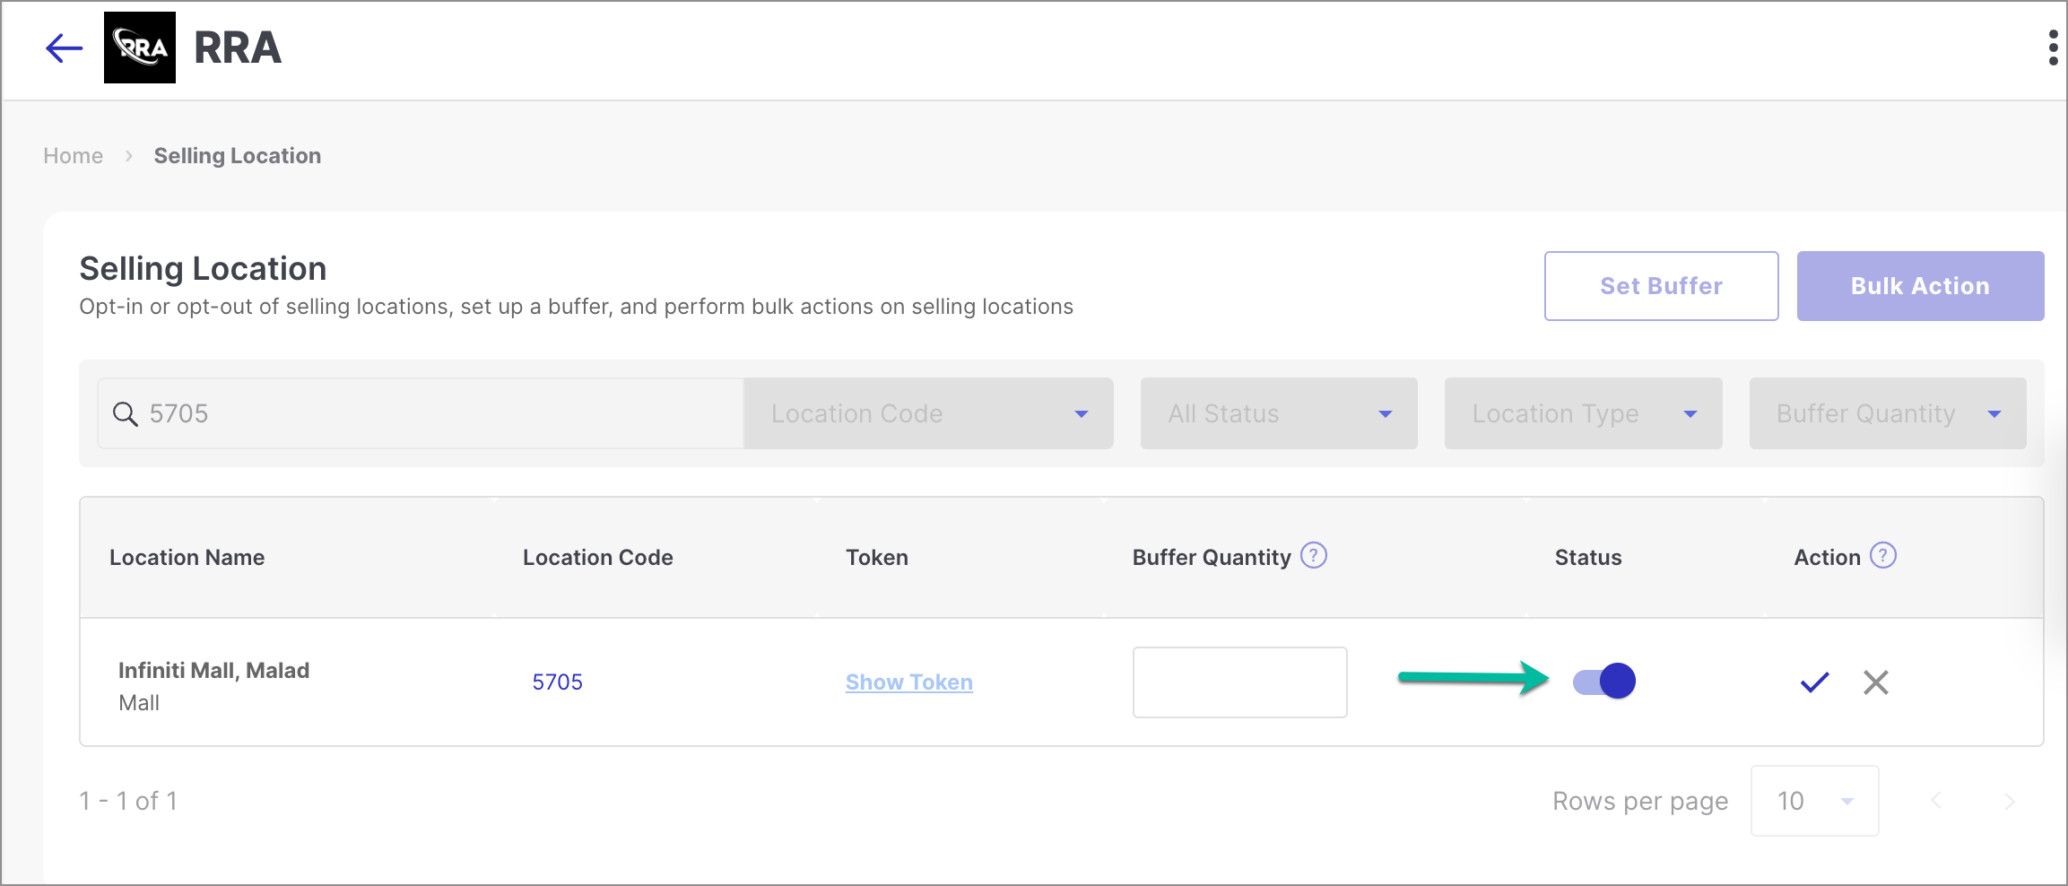
Task: Open the Location Type filter dropdown
Action: (x=1583, y=413)
